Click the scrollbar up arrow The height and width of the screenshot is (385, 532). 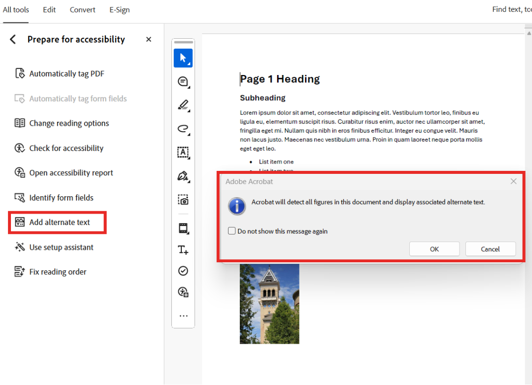tap(529, 33)
